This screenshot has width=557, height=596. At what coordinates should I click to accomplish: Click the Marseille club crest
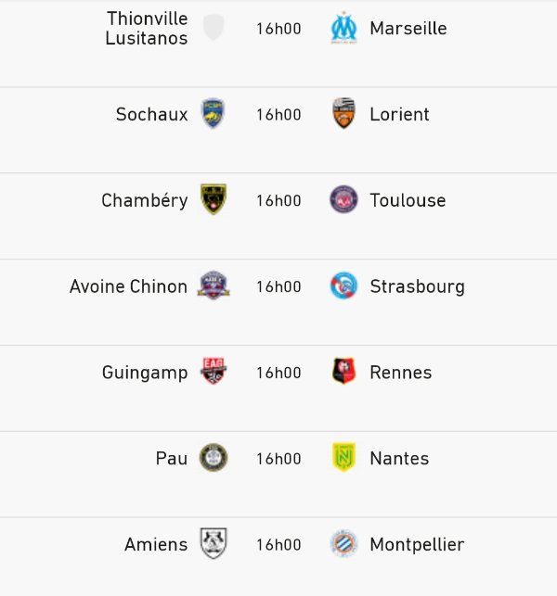pyautogui.click(x=343, y=28)
